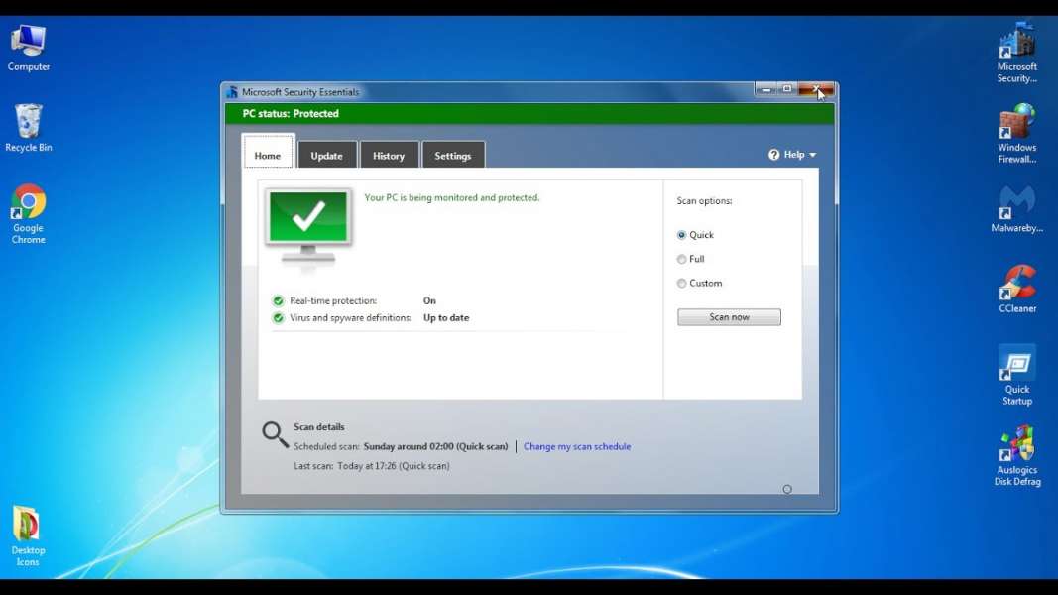Open the Computer desktop icon

tap(29, 48)
